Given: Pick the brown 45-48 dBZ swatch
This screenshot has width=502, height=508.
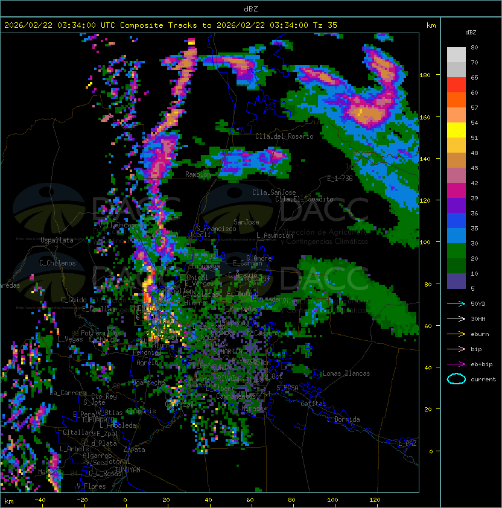Looking at the screenshot, I should pos(456,160).
